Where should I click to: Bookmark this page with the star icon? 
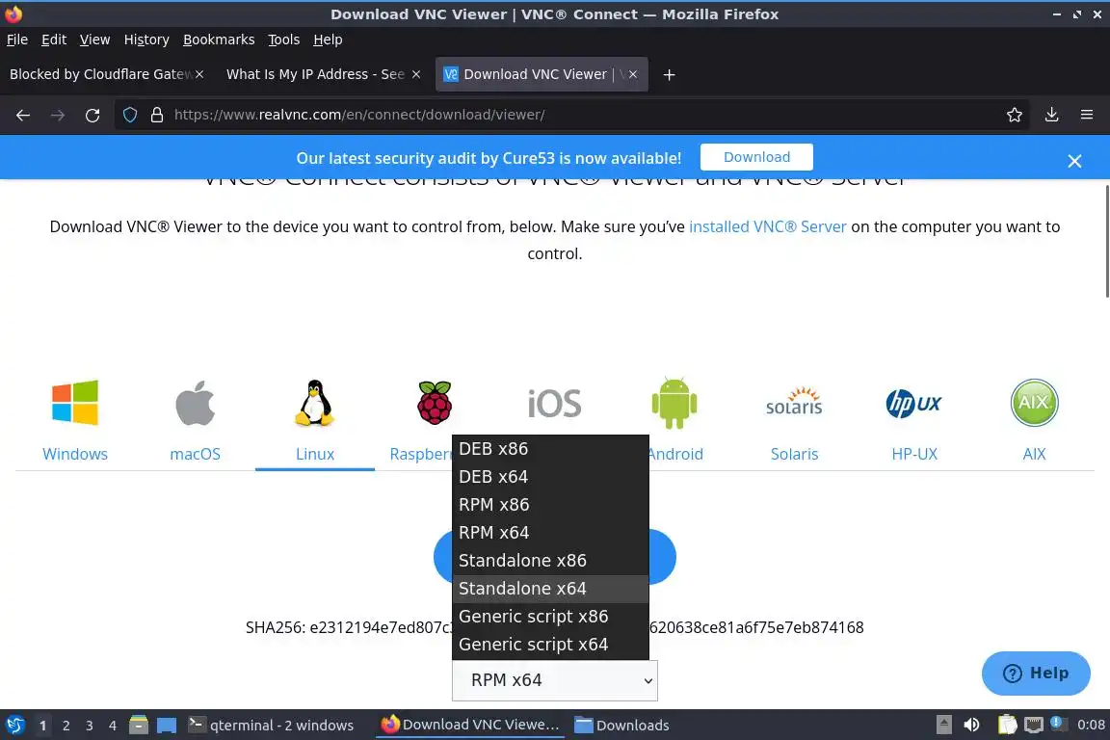[1015, 115]
